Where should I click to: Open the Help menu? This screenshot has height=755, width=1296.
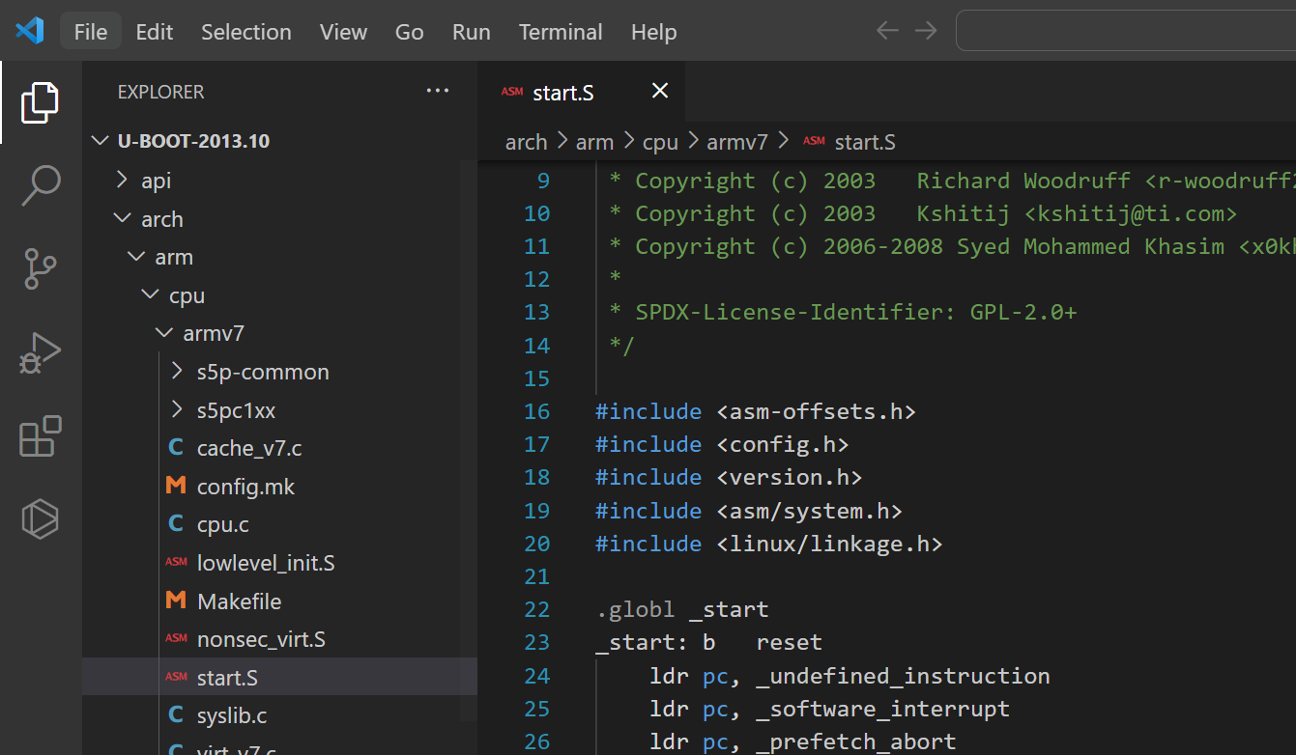coord(654,31)
